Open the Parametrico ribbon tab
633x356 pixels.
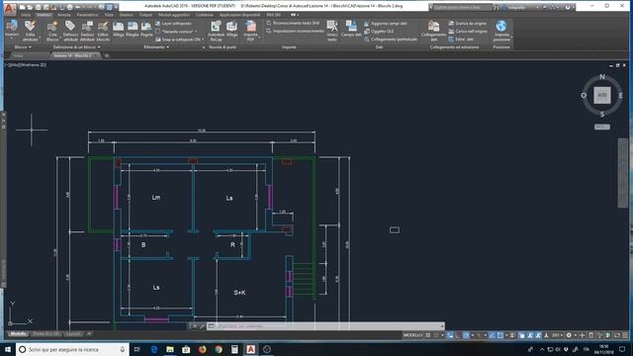coord(87,15)
